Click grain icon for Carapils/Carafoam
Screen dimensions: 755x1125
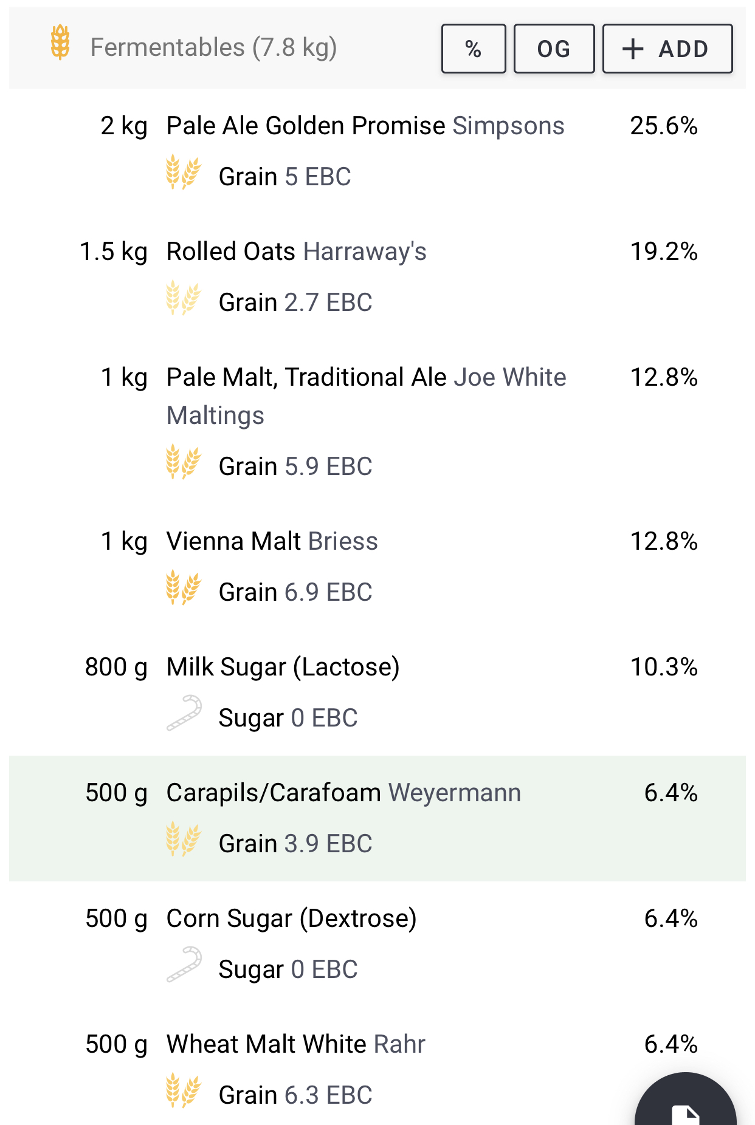point(183,839)
